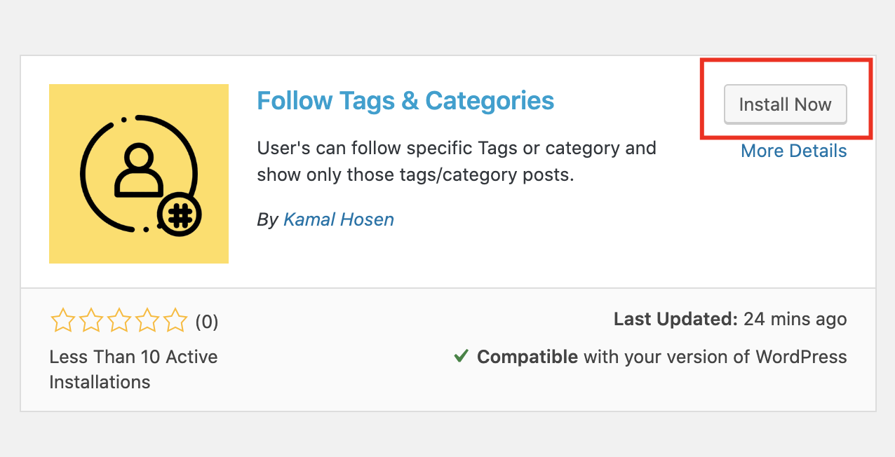Viewport: 895px width, 457px height.
Task: Visit author Kamal Hosen's link
Action: tap(339, 219)
